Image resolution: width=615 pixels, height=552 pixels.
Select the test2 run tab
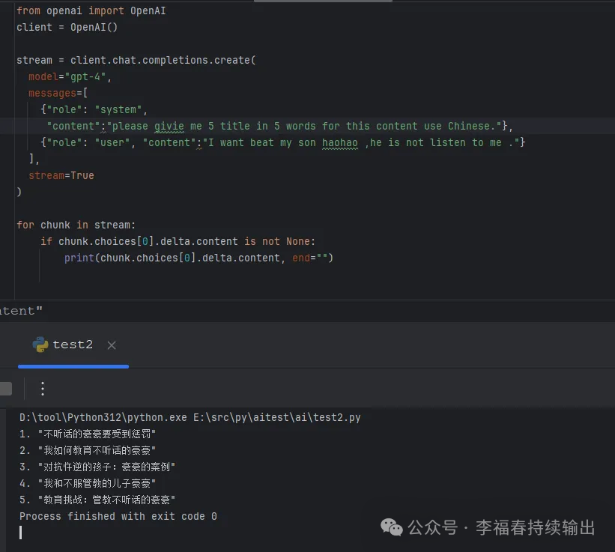[73, 345]
